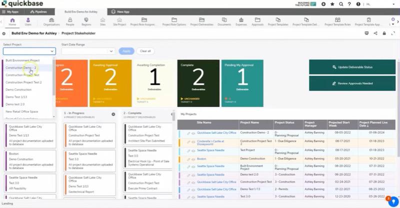The width and height of the screenshot is (400, 208).
Task: Open the Site Project table
Action: coord(119,21)
